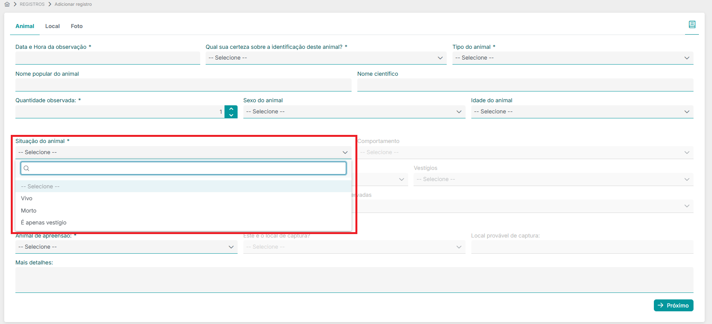This screenshot has width=712, height=324.
Task: Click the home icon in breadcrumb
Action: point(7,4)
